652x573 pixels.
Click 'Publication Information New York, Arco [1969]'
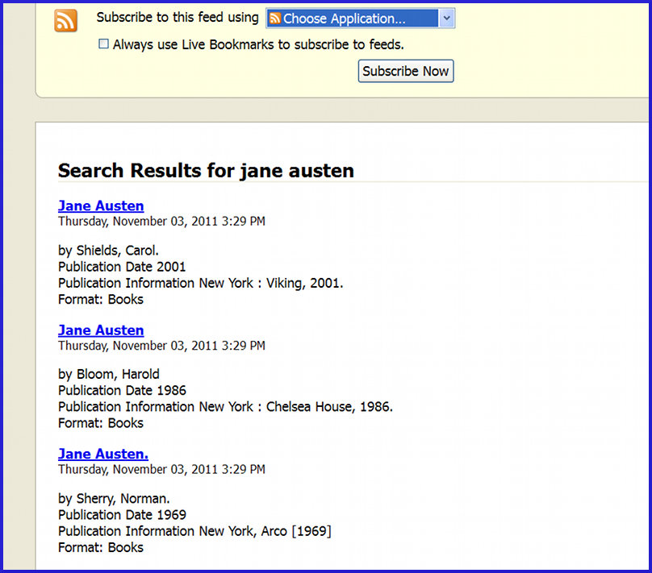pyautogui.click(x=194, y=531)
